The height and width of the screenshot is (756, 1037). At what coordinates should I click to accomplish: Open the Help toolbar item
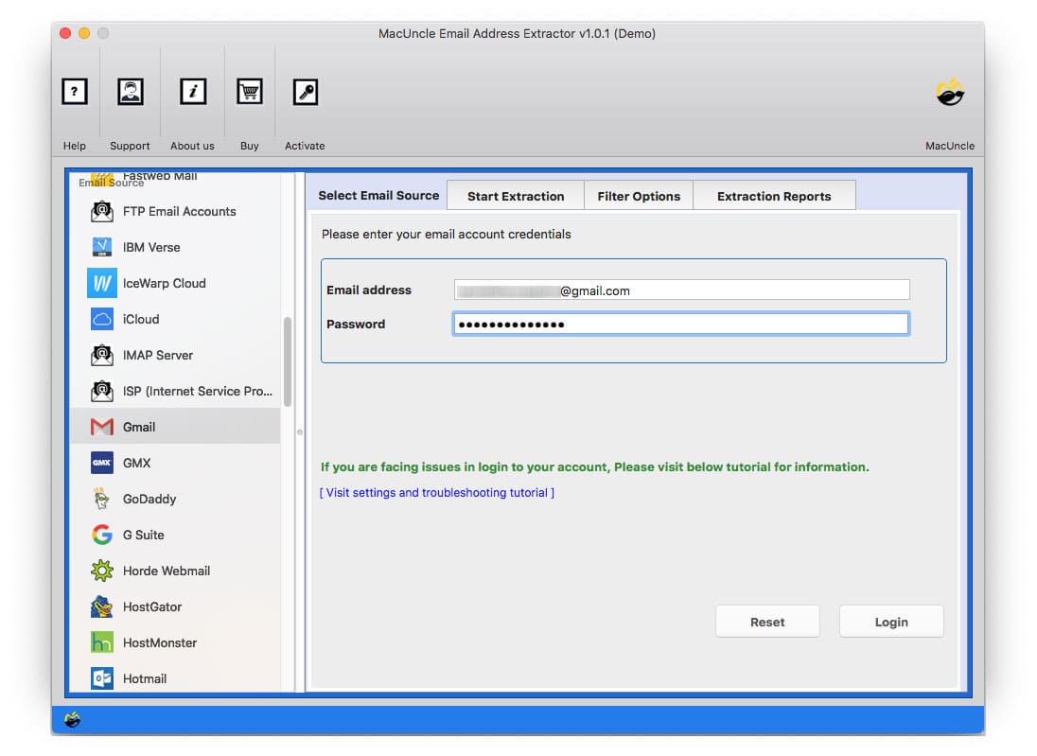(75, 92)
